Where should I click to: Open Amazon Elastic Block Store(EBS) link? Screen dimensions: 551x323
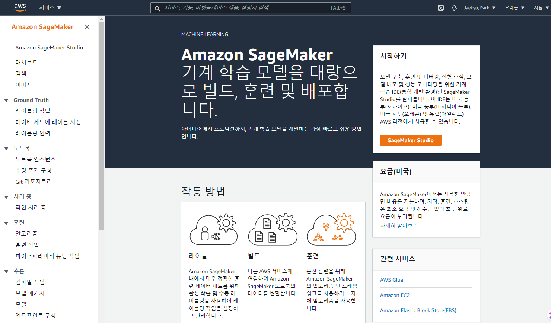click(418, 310)
